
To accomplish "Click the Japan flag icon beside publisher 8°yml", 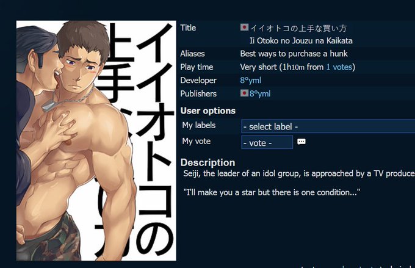I will [x=244, y=93].
